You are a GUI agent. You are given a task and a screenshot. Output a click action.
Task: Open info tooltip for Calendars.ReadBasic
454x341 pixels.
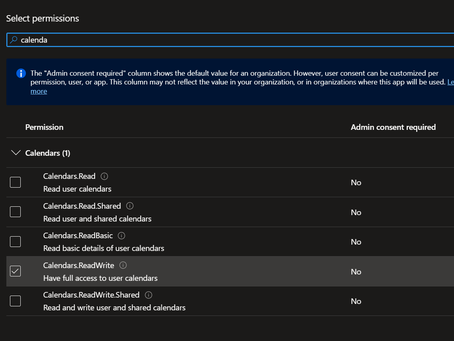pyautogui.click(x=121, y=235)
